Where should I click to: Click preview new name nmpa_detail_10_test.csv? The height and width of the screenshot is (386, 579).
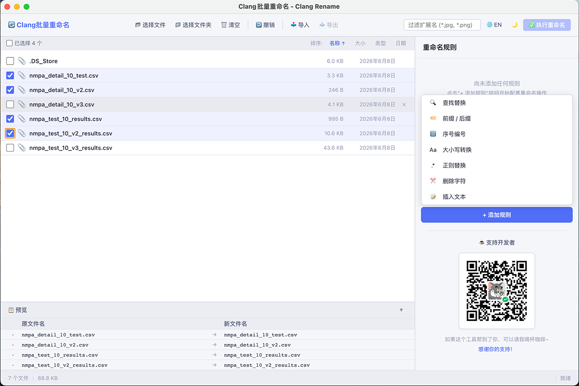point(261,334)
